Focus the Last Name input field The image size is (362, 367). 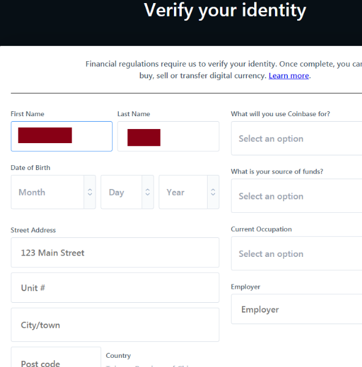click(x=168, y=136)
